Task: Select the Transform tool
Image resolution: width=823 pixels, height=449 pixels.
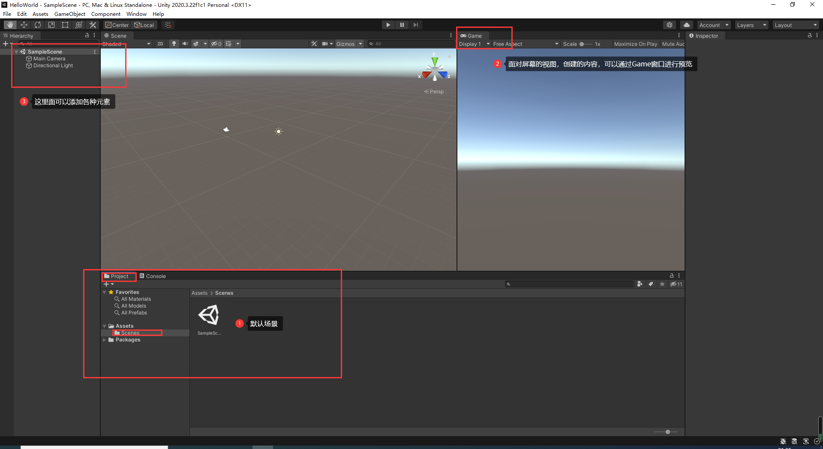Action: coord(79,25)
